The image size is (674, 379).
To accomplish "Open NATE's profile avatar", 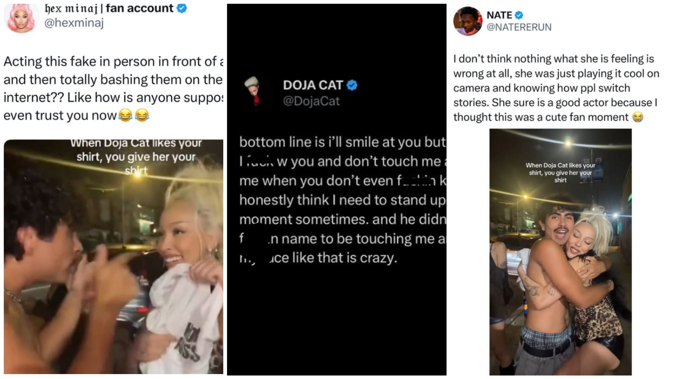I will click(x=468, y=21).
